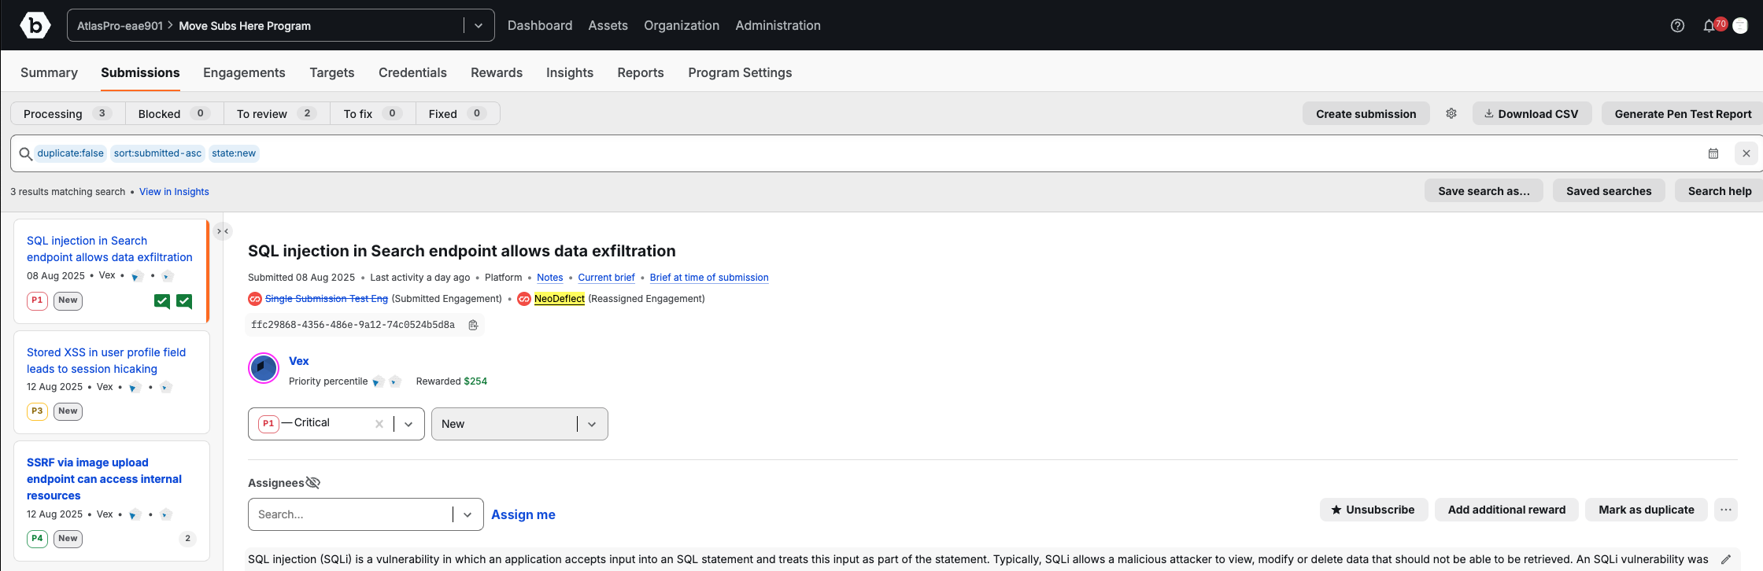Clear the search filter bar
Image resolution: width=1763 pixels, height=571 pixels.
coord(1746,153)
